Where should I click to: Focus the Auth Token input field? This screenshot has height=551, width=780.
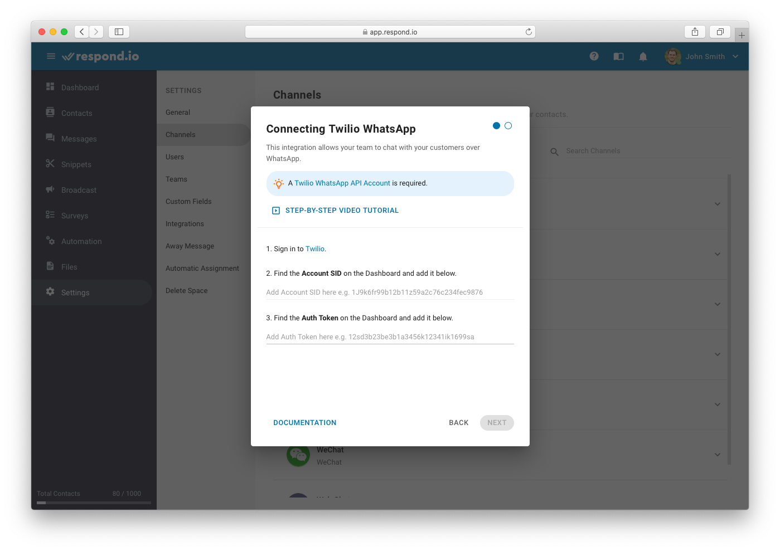coord(390,337)
